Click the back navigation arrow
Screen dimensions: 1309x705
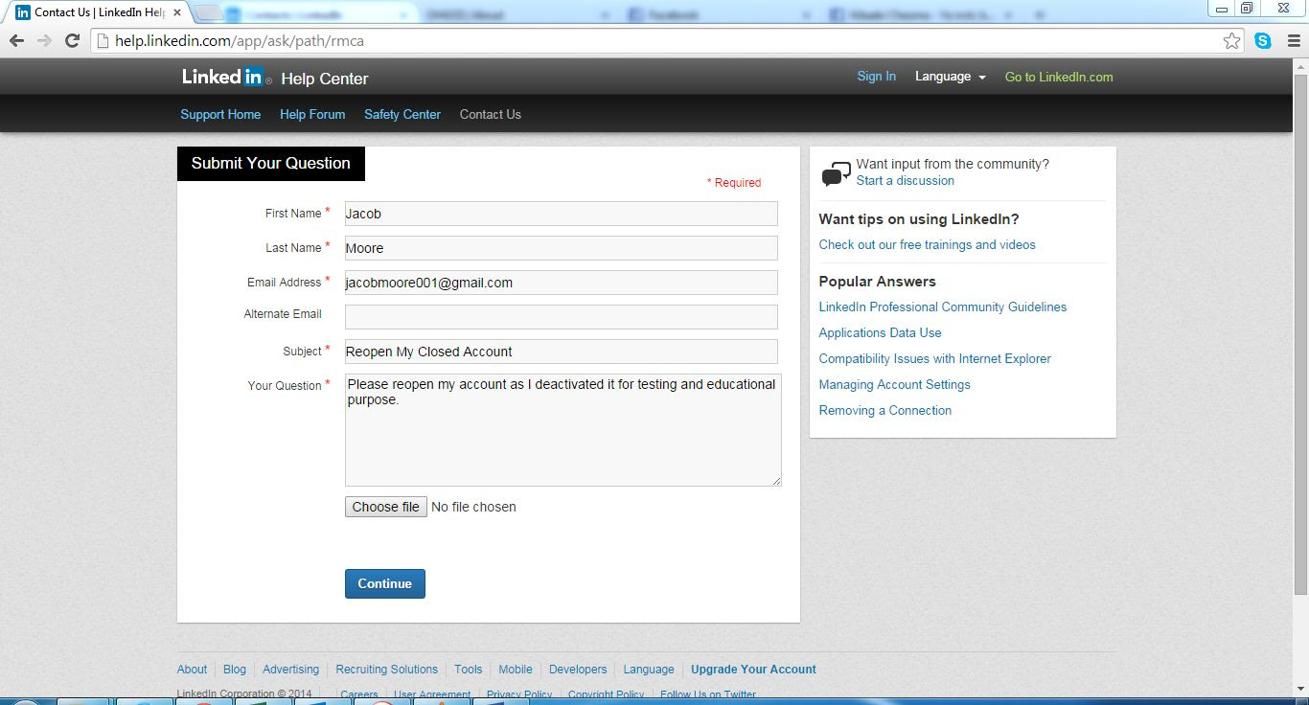16,40
